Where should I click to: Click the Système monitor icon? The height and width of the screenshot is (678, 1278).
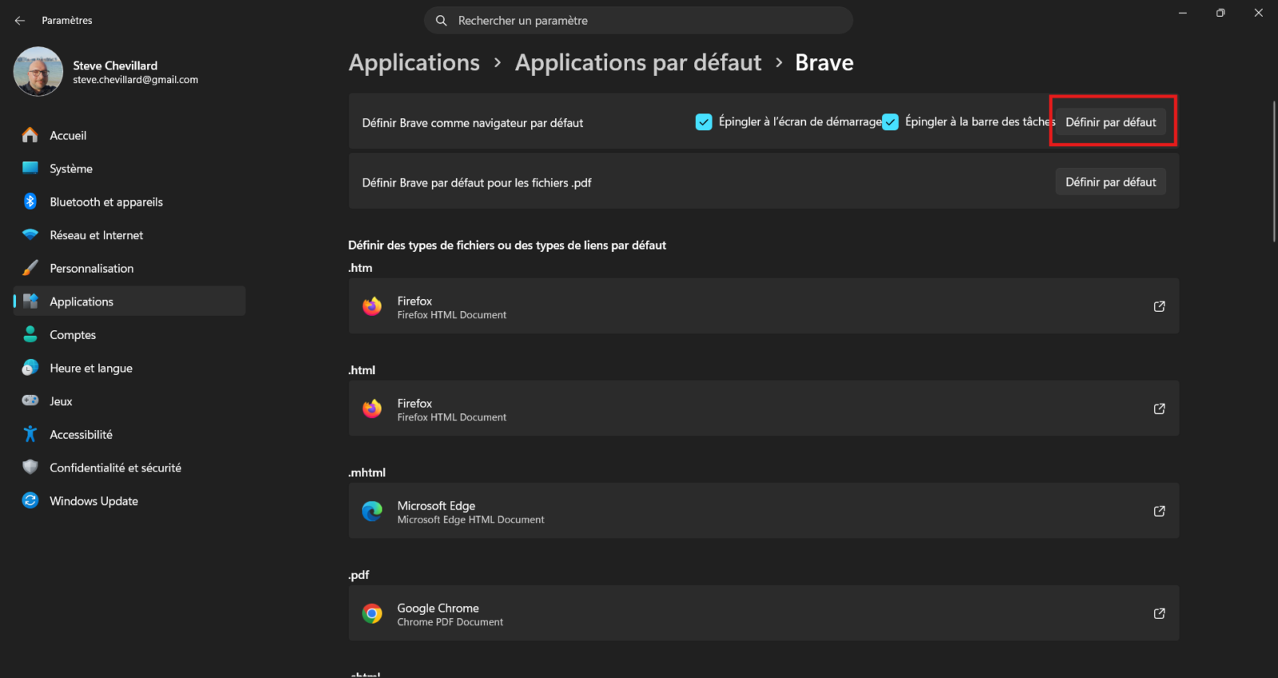pyautogui.click(x=30, y=168)
